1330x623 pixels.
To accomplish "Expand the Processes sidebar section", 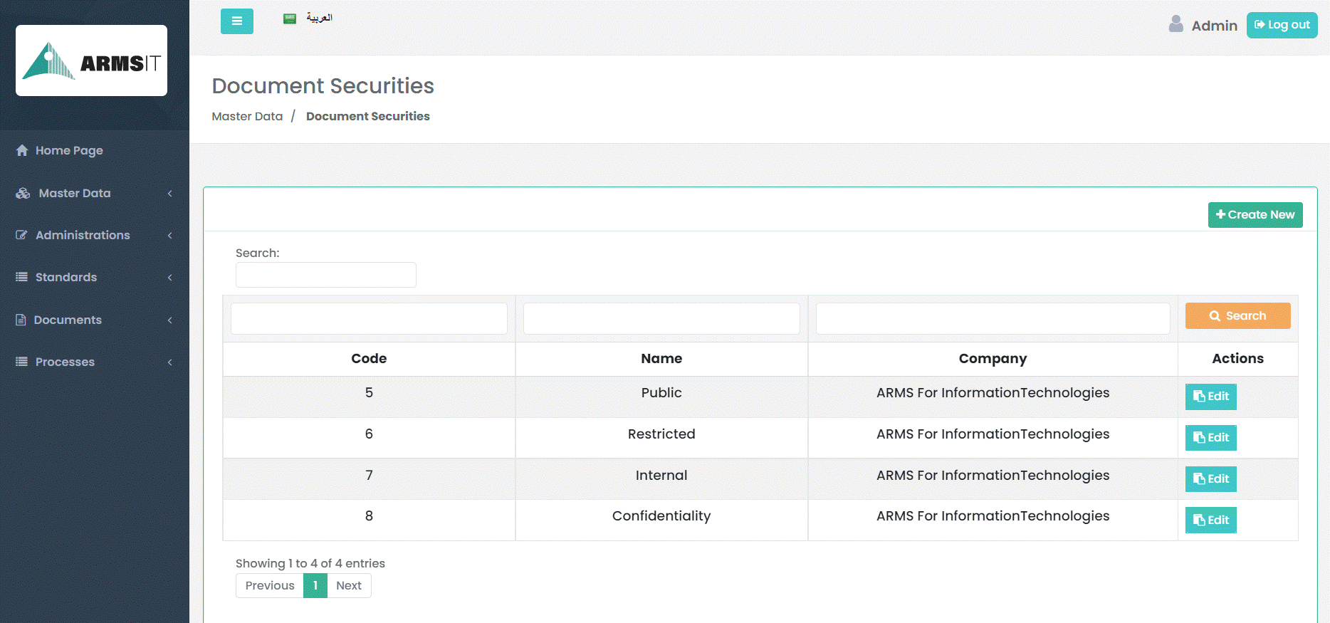I will (x=65, y=362).
